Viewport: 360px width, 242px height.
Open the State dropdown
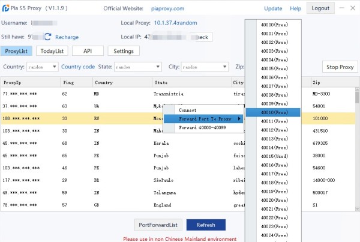click(x=138, y=67)
